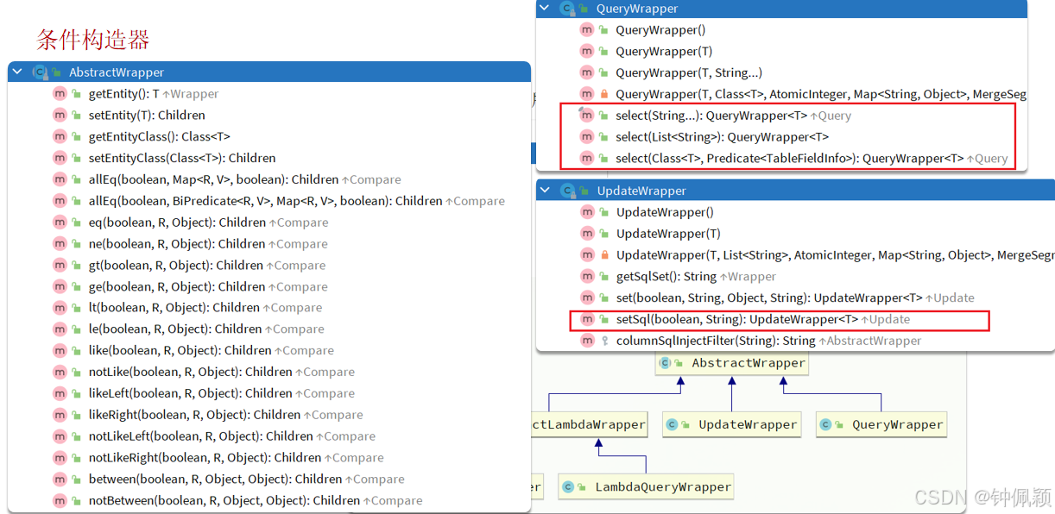Click the QueryWrapper class icon in tree header
This screenshot has width=1055, height=514.
[567, 9]
